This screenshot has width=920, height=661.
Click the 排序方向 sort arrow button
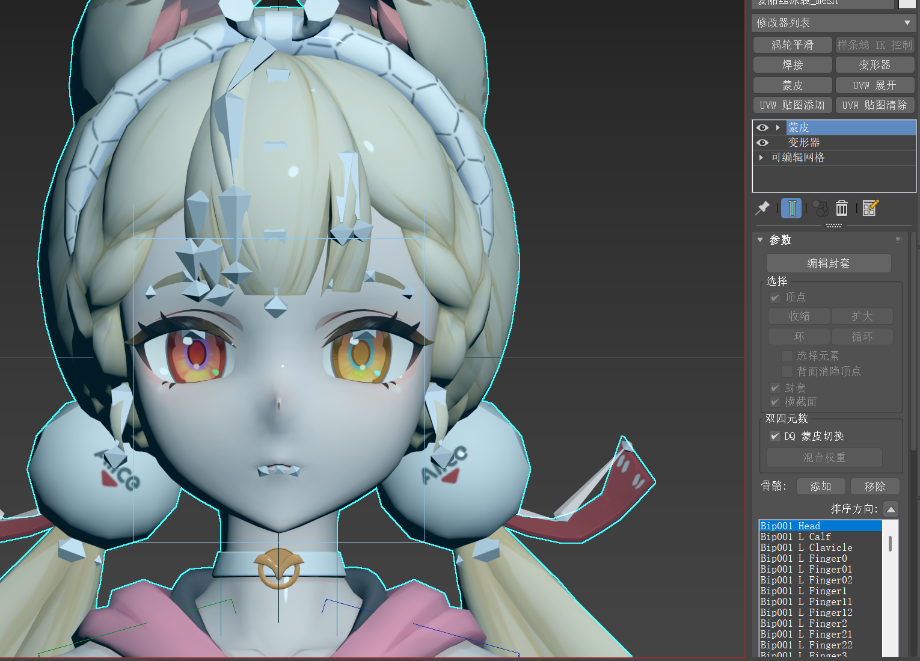pos(891,509)
